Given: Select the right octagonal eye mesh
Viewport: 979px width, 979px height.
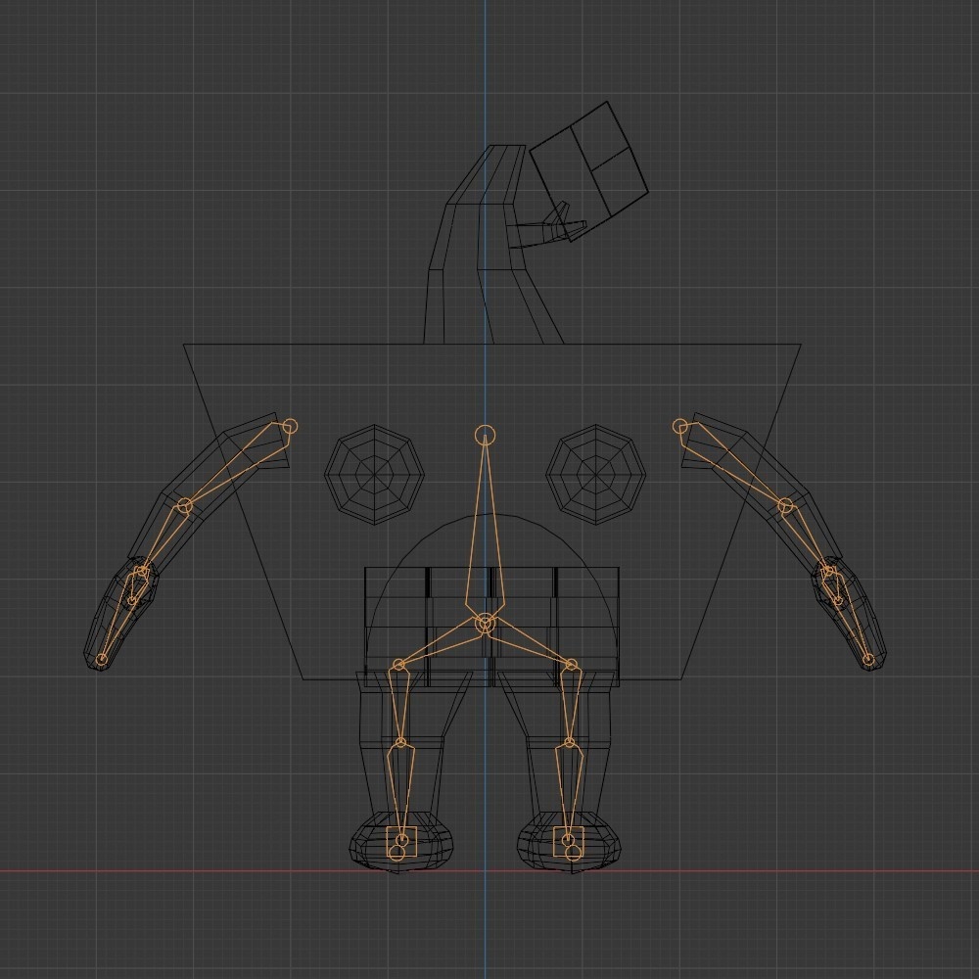Looking at the screenshot, I should 595,475.
